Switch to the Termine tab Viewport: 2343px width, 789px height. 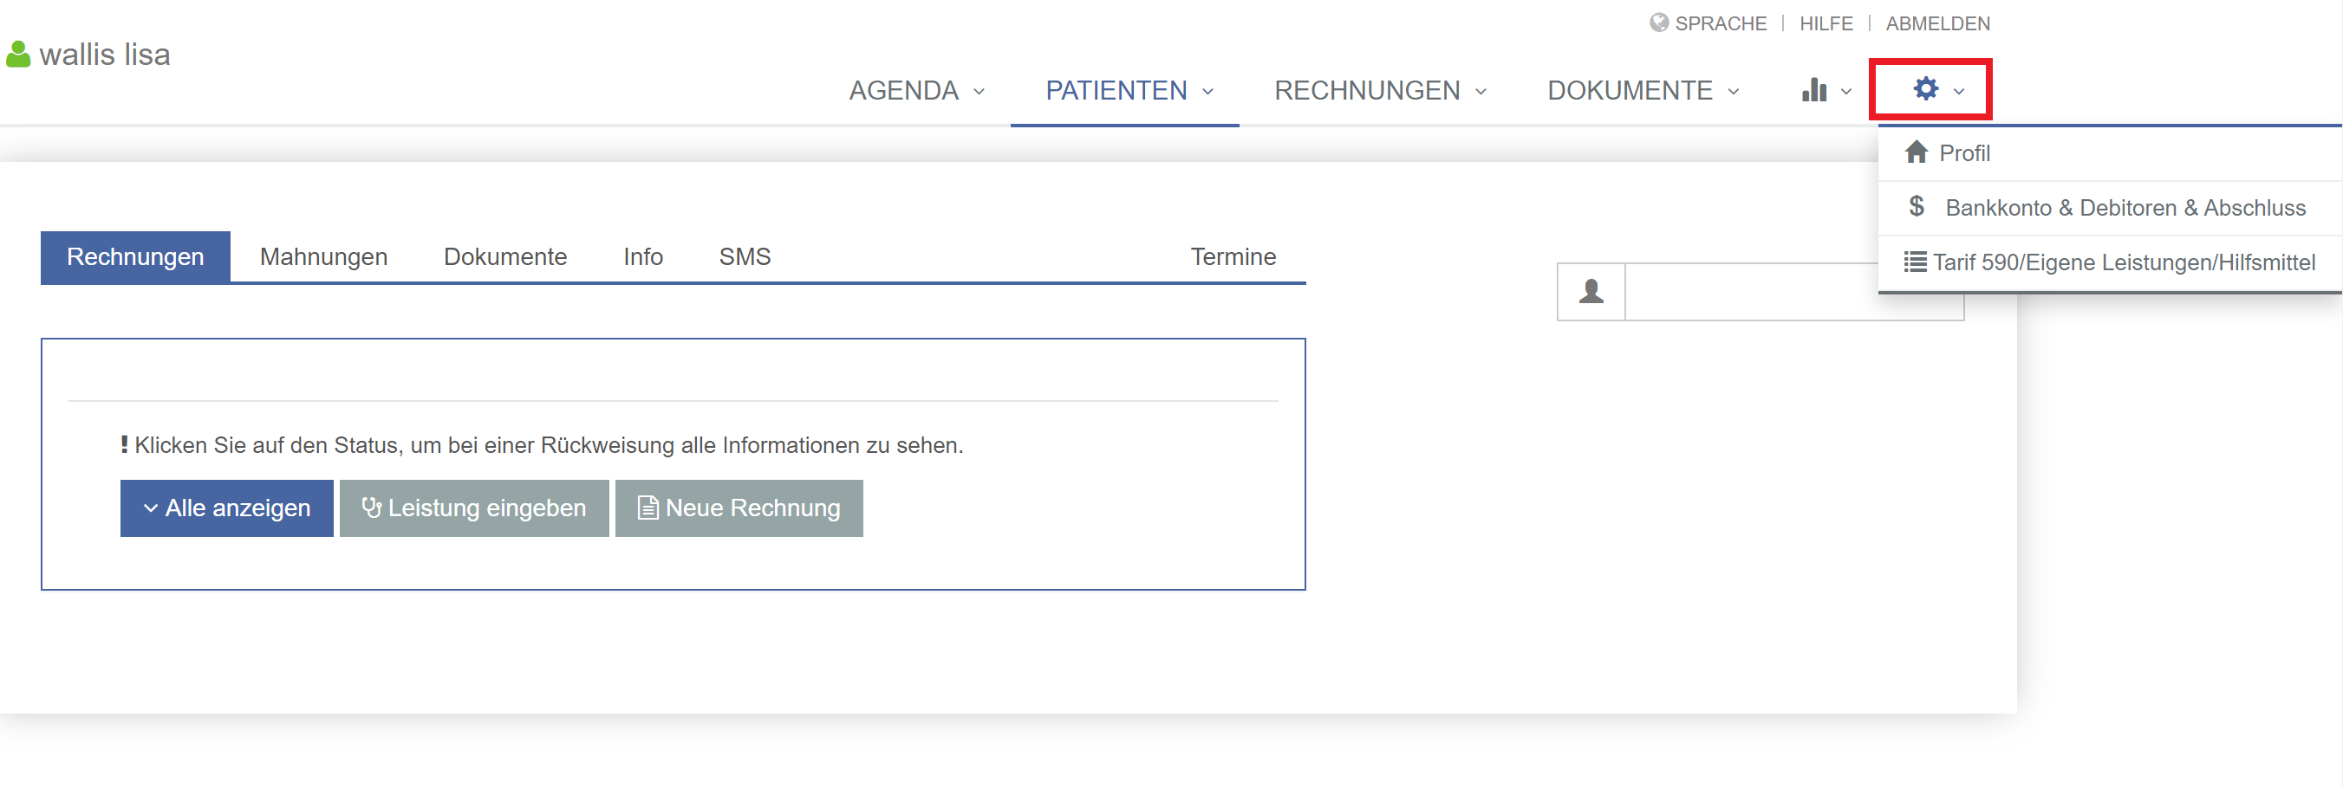(1233, 257)
